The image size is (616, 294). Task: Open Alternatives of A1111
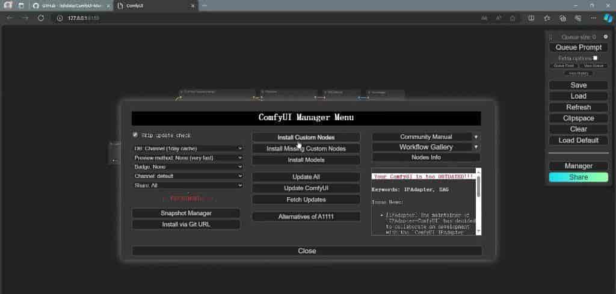tap(306, 216)
